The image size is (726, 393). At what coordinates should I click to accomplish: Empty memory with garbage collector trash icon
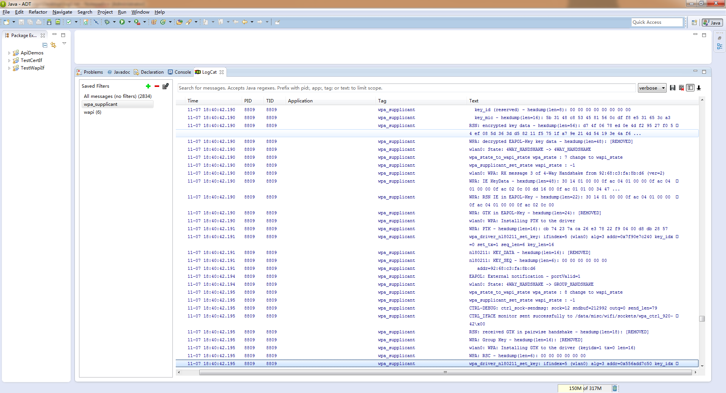point(615,388)
